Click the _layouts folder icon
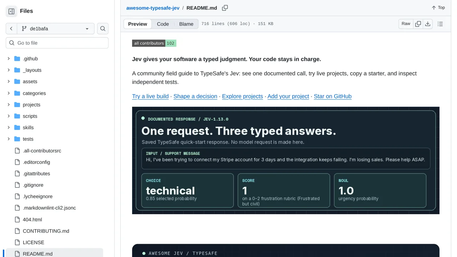 point(17,70)
